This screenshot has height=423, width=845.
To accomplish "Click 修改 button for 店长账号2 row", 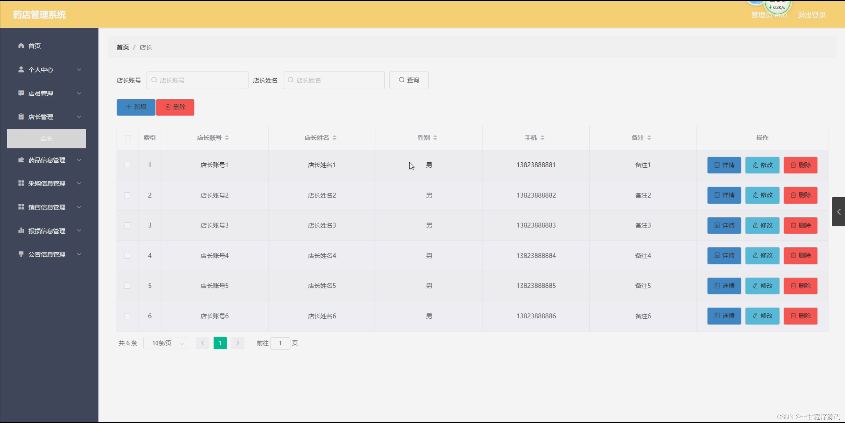I will pyautogui.click(x=762, y=195).
